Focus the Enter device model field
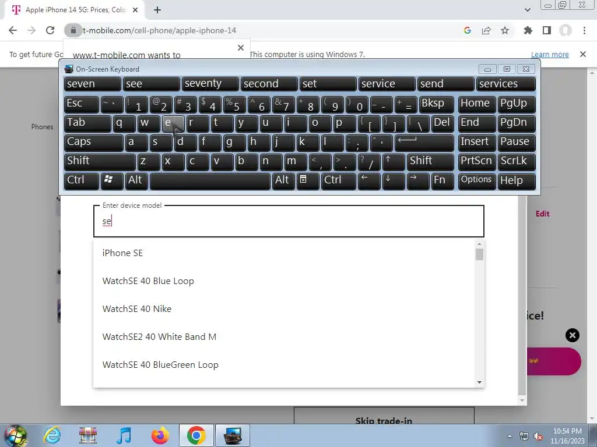The width and height of the screenshot is (597, 447). [289, 221]
